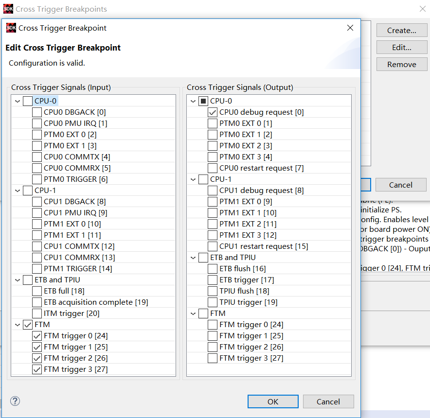Screen dimensions: 430x418
Task: Click SDK icon in Cross Trigger Breakpoints window title
Action: (x=8, y=9)
